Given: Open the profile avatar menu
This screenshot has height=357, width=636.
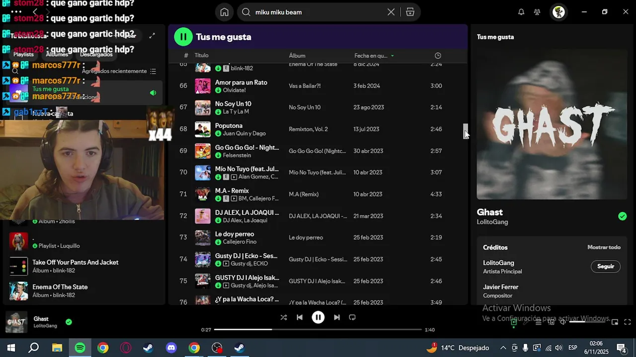Looking at the screenshot, I should [559, 12].
